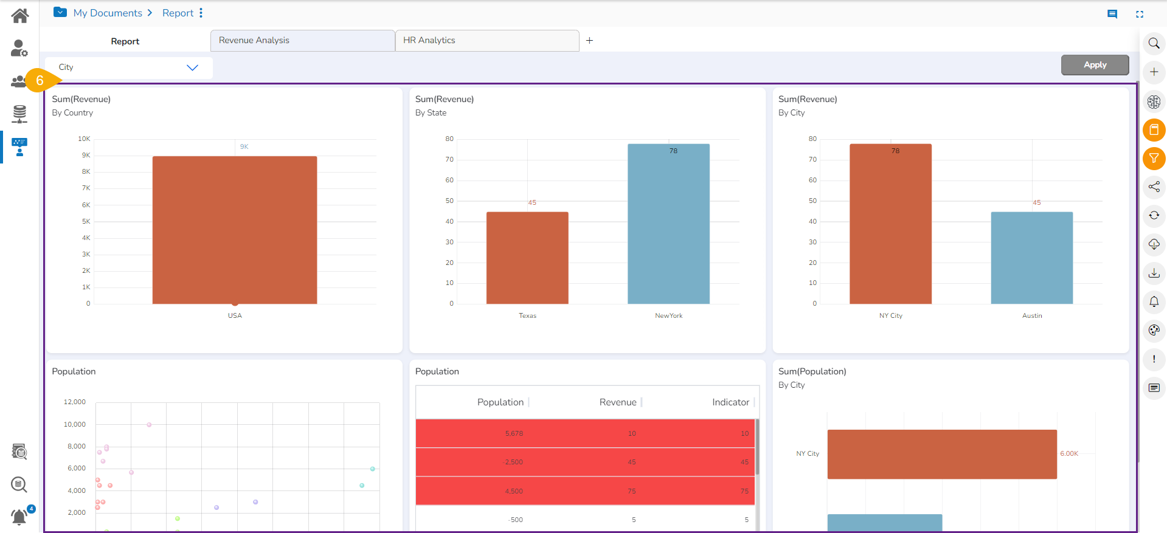The image size is (1167, 533).
Task: Toggle the orange clipboard panel icon
Action: pyautogui.click(x=1154, y=130)
